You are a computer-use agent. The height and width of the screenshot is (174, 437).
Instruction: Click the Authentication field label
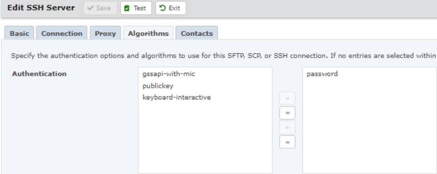39,74
